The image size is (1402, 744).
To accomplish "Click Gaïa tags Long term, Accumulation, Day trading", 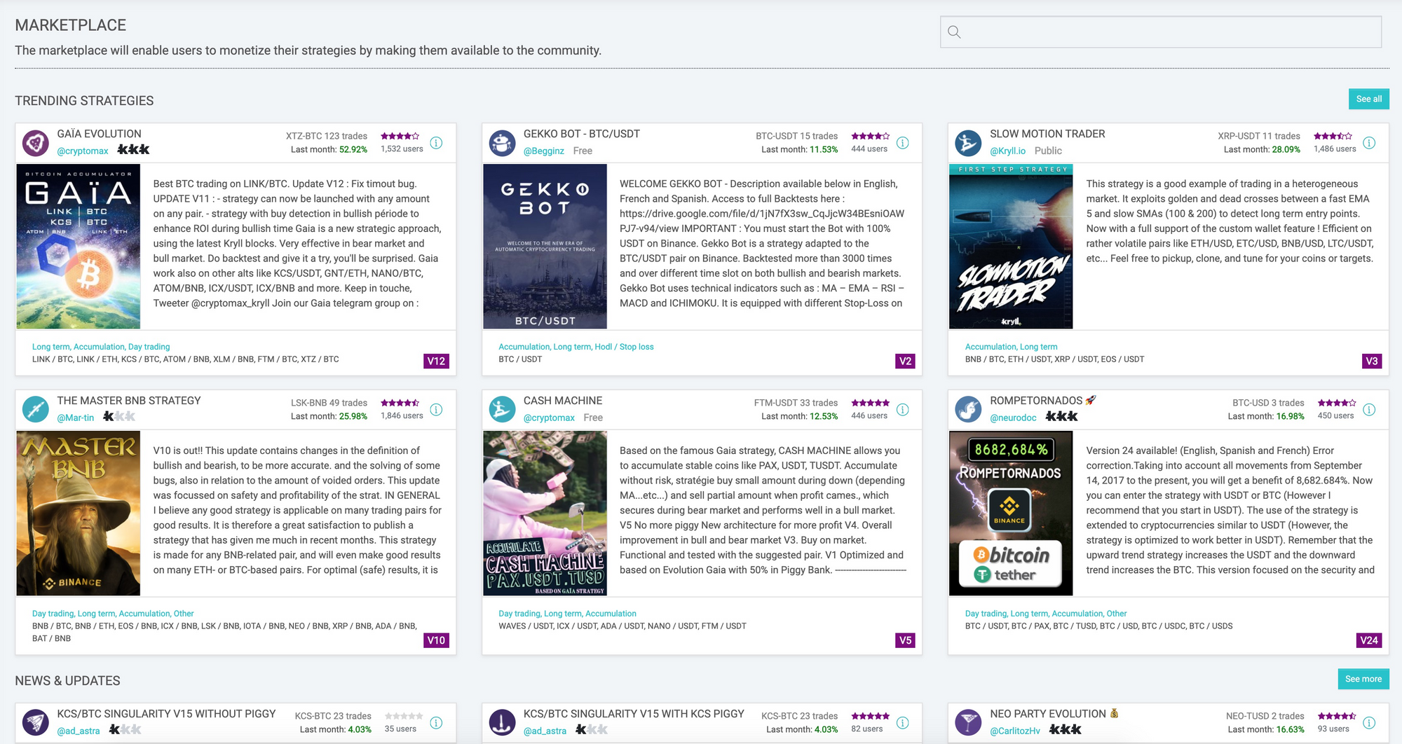I will (x=101, y=347).
